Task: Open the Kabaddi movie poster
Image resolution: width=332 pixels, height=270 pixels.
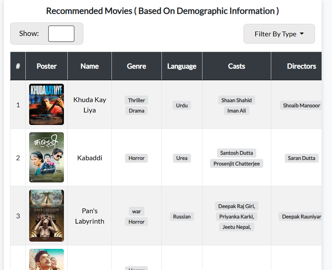Action: pyautogui.click(x=47, y=157)
